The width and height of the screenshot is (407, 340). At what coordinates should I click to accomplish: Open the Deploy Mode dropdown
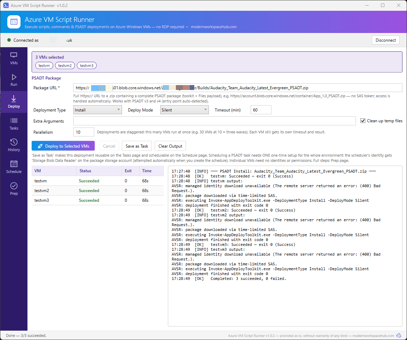pos(184,110)
